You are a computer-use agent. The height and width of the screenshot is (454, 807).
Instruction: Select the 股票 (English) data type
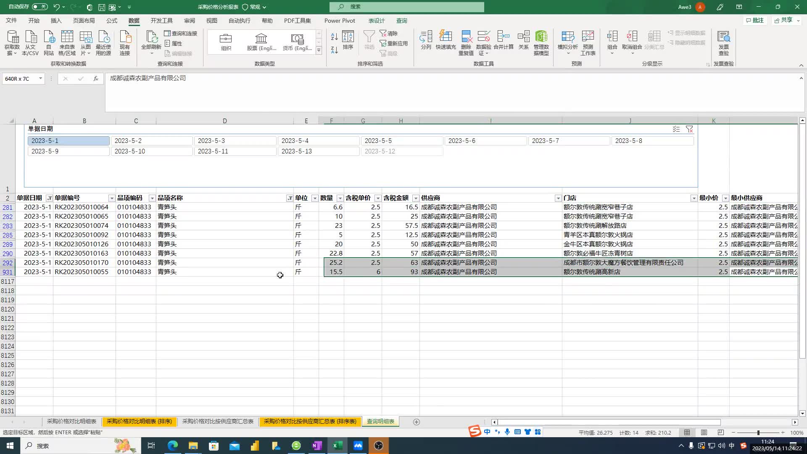coord(261,42)
